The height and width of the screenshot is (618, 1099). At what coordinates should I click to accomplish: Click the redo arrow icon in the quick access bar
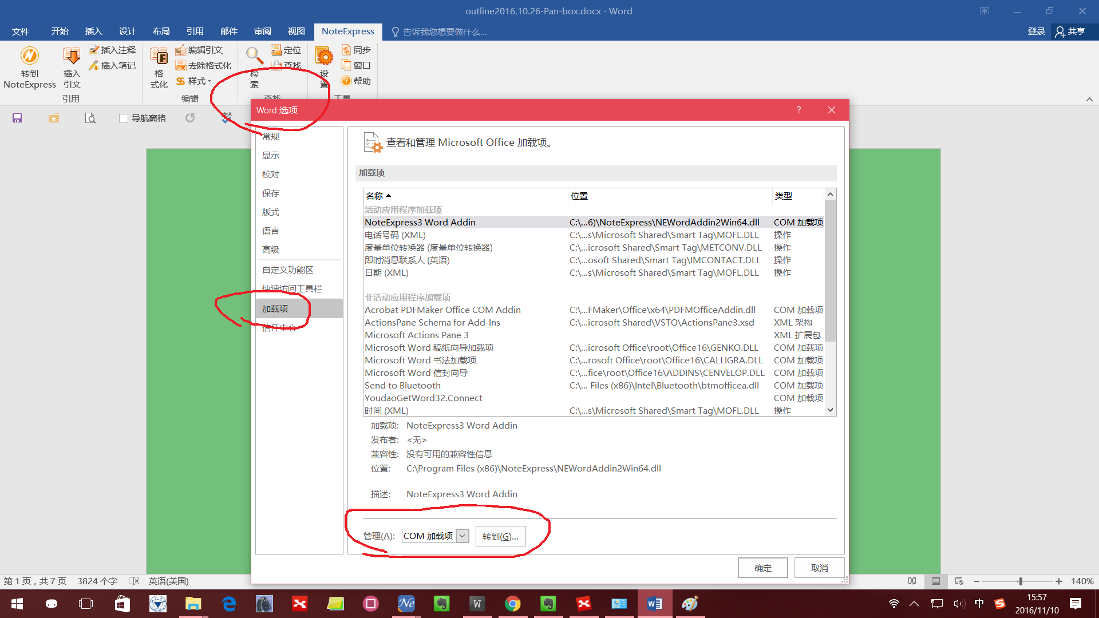coord(190,118)
